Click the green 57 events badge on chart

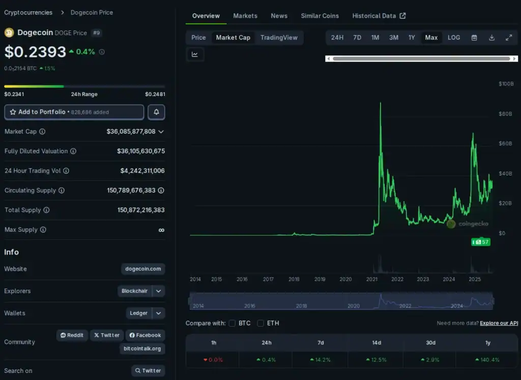(481, 242)
